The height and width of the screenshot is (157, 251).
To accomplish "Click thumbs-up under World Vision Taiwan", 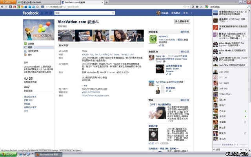I will pos(167,74).
